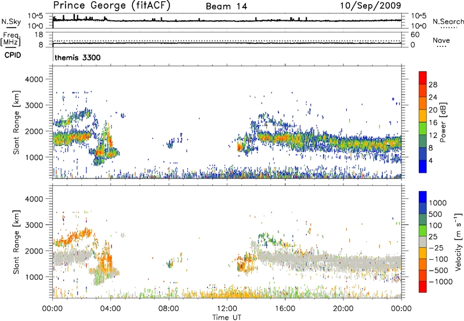This screenshot has width=464, height=321.
Task: Click the "themis 3300" mode label
Action: point(78,57)
